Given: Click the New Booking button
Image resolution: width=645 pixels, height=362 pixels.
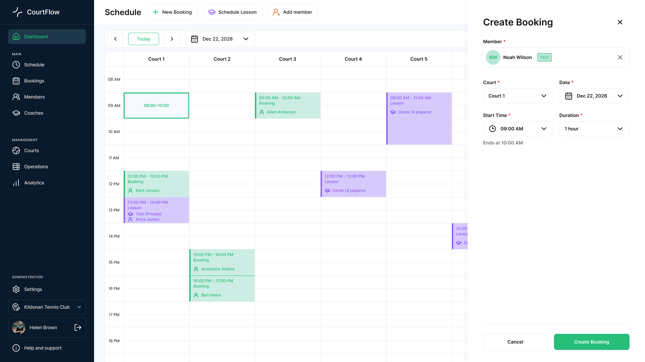Looking at the screenshot, I should 172,12.
